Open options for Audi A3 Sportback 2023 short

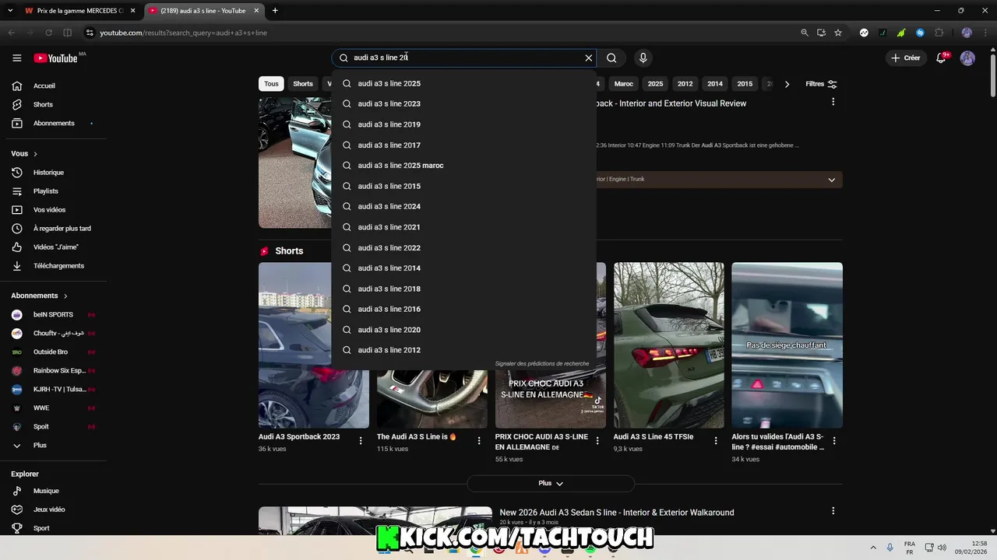pos(361,440)
